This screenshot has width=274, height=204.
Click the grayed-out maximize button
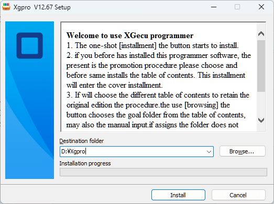pyautogui.click(x=237, y=7)
